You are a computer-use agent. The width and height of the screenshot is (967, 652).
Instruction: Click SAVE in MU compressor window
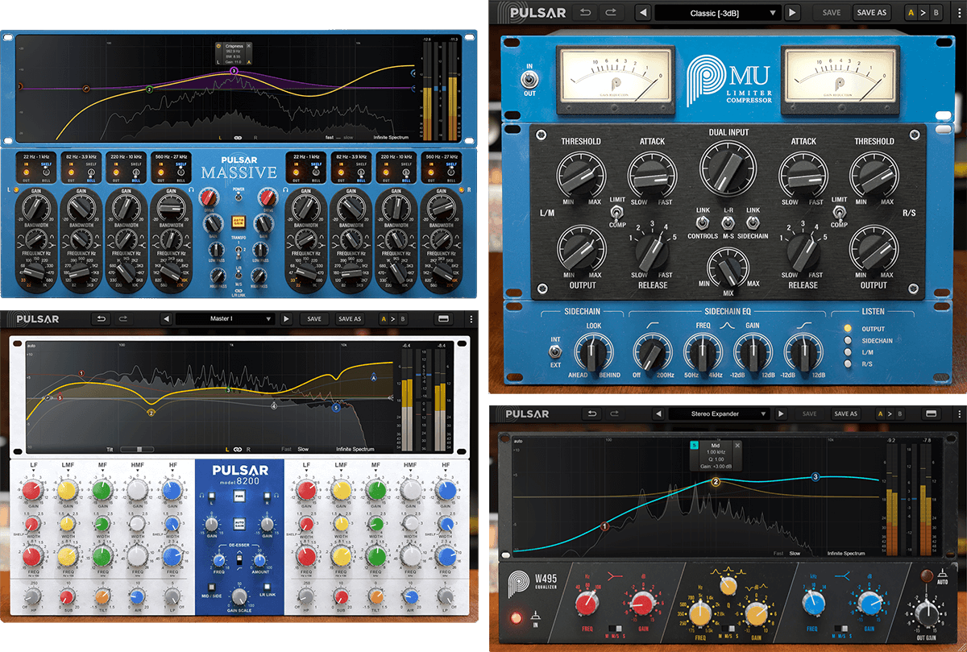click(x=832, y=13)
